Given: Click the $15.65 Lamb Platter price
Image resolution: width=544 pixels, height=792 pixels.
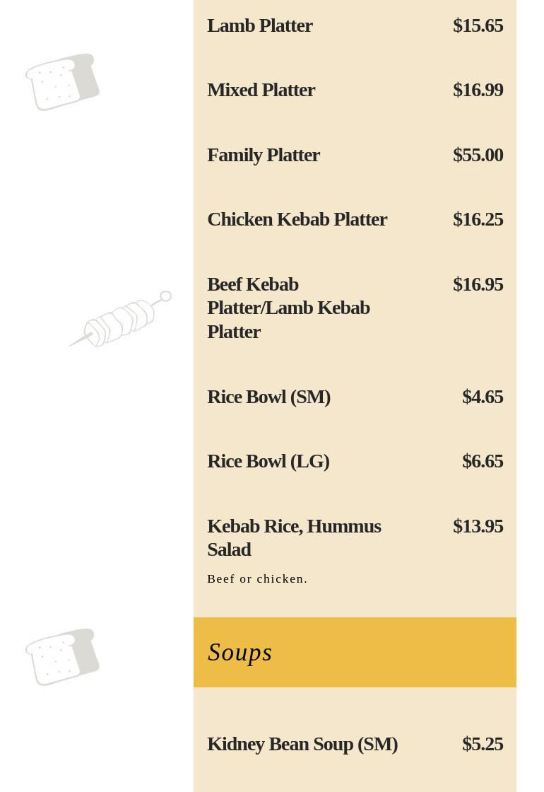Looking at the screenshot, I should pos(478,25).
